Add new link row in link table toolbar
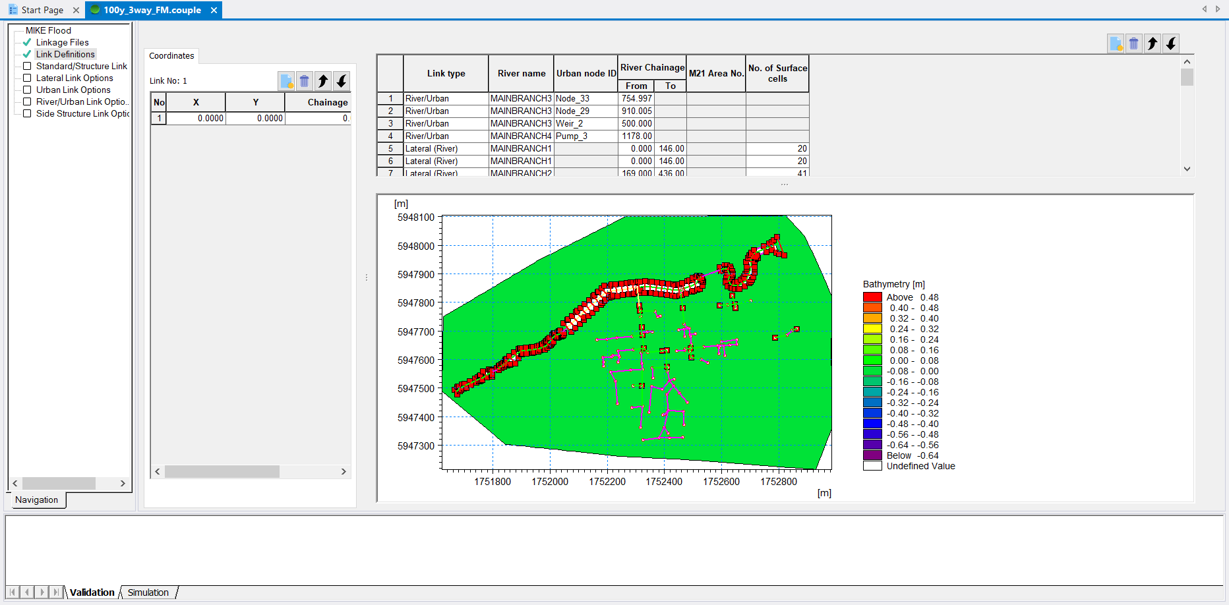1229x605 pixels. point(1116,43)
